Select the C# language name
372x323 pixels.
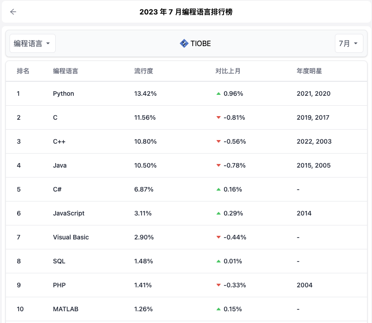point(57,189)
